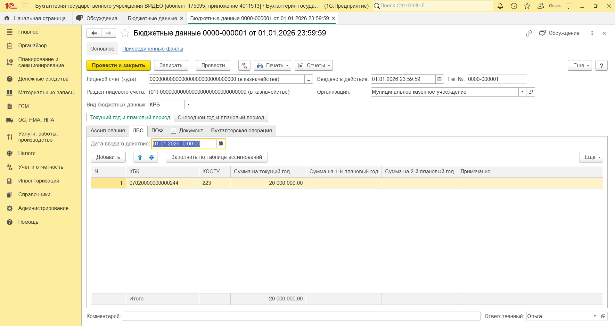Open user Ольга profile icon
This screenshot has height=326, width=615.
pos(541,6)
